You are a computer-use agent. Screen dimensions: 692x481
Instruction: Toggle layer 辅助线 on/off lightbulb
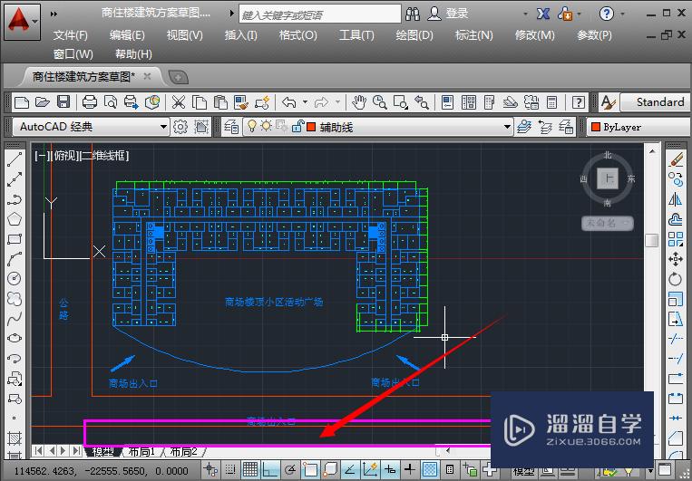[x=251, y=127]
